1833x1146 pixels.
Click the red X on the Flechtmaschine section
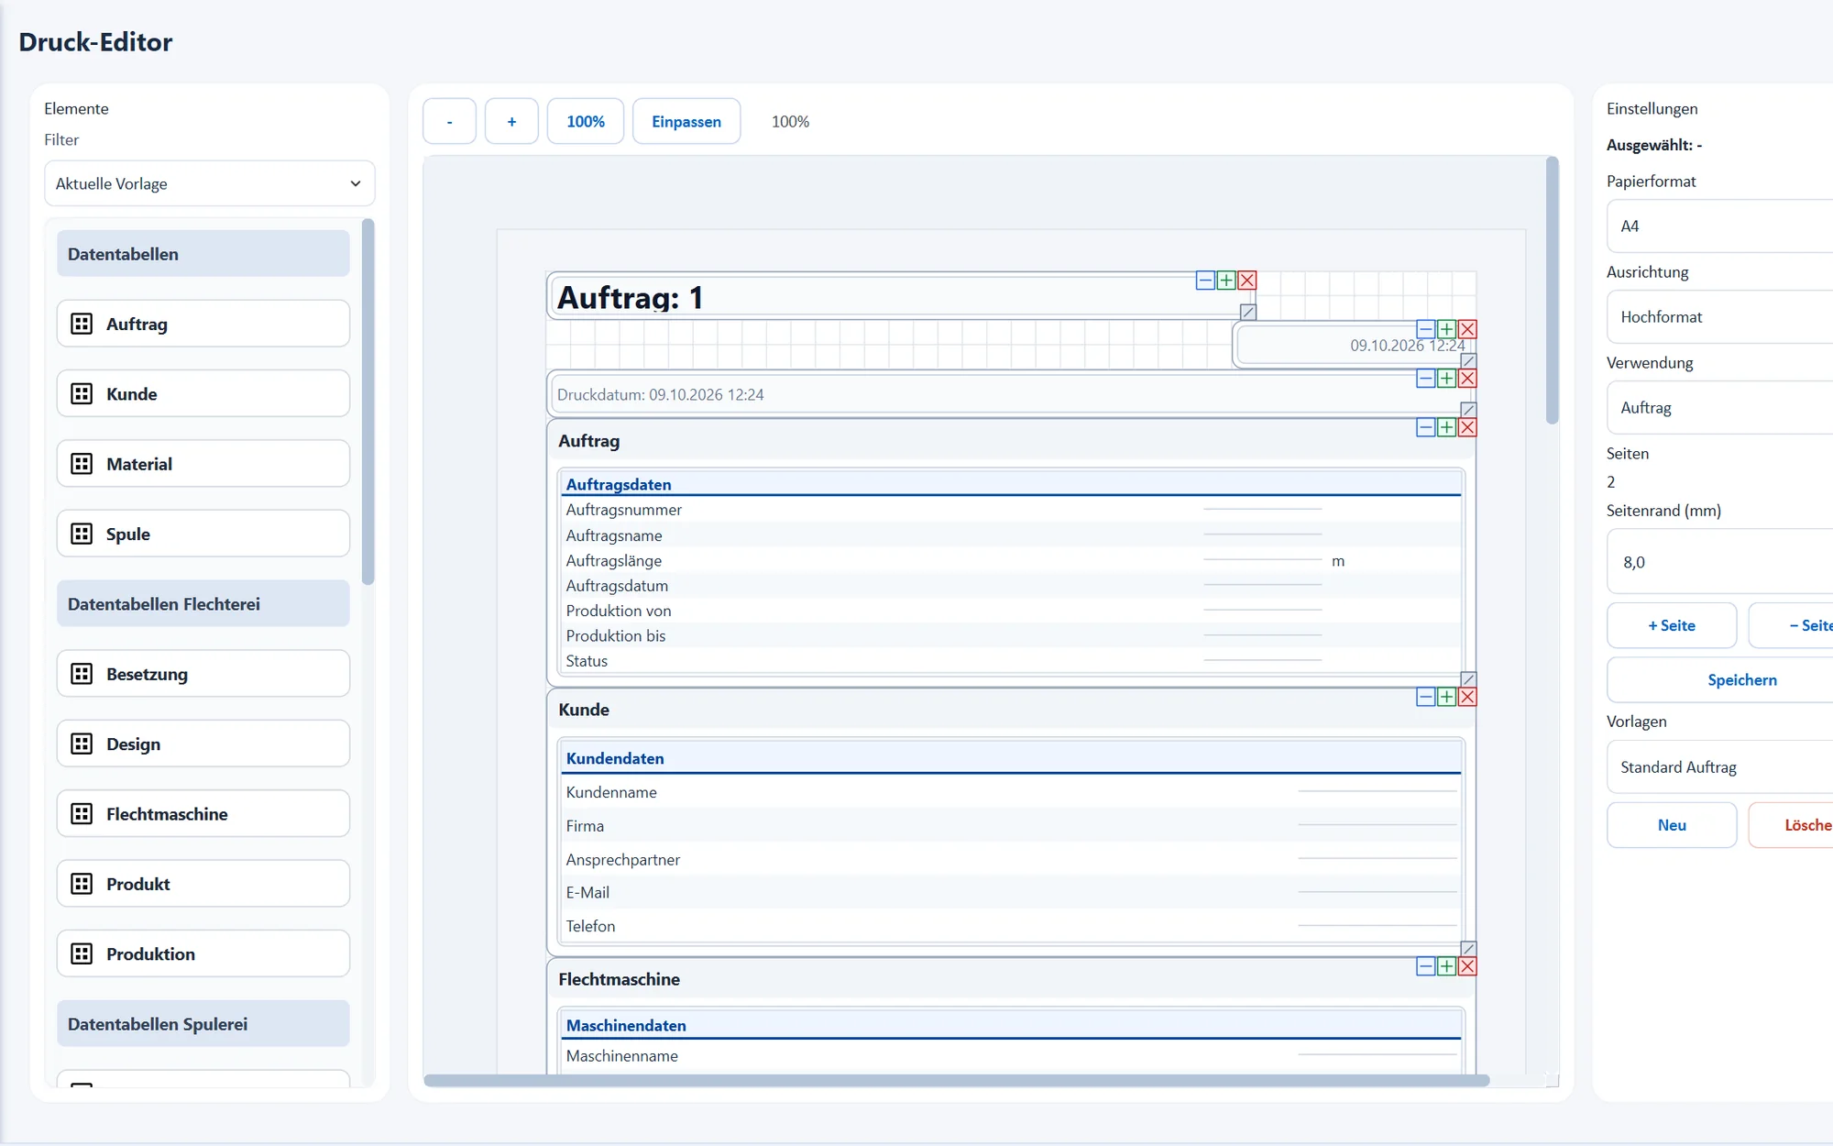pos(1467,966)
